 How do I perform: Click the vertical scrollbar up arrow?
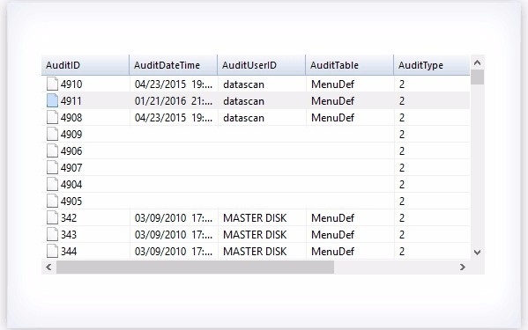(x=477, y=62)
